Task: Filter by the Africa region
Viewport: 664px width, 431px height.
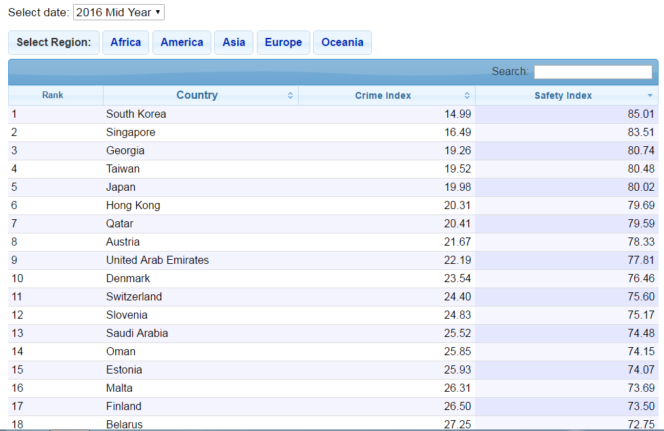Action: [x=125, y=43]
